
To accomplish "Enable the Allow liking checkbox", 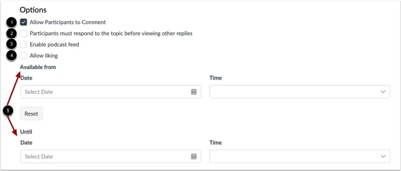I will coord(23,55).
